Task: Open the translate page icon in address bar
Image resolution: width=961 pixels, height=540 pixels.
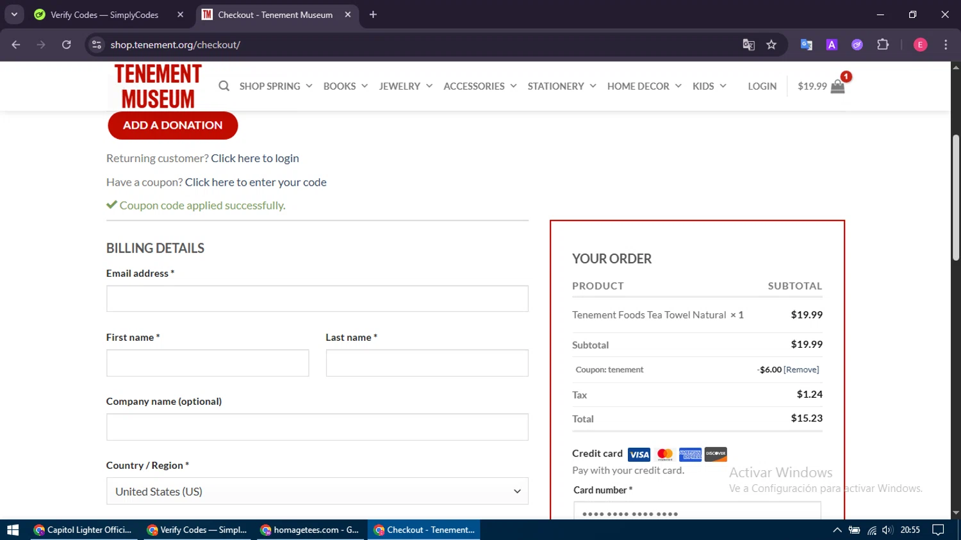Action: pyautogui.click(x=748, y=45)
